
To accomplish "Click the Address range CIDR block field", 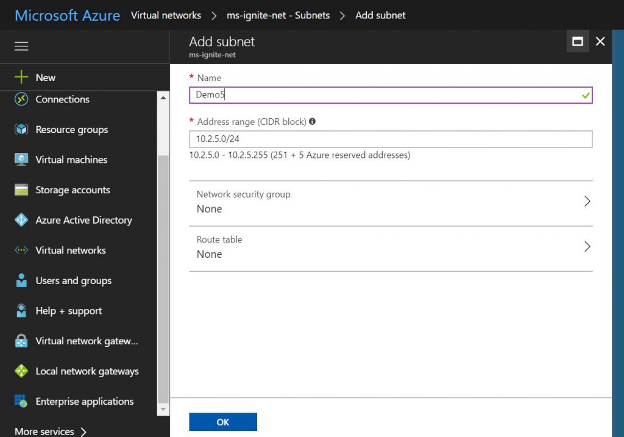I will pos(390,139).
